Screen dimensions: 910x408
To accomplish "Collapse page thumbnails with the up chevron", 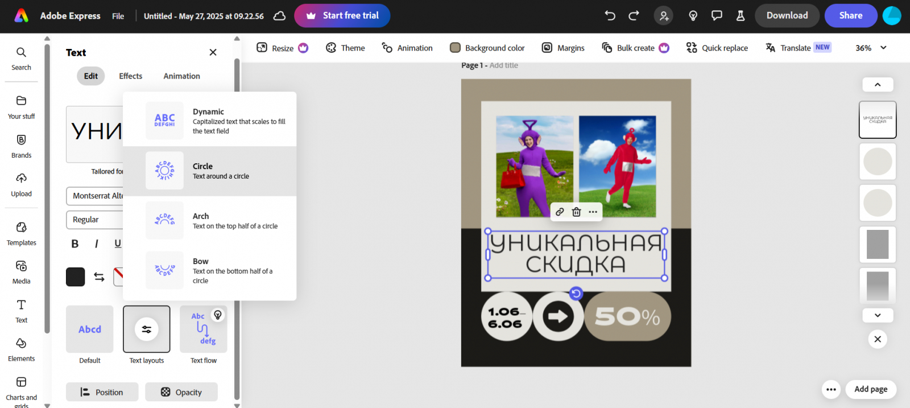I will [x=878, y=84].
